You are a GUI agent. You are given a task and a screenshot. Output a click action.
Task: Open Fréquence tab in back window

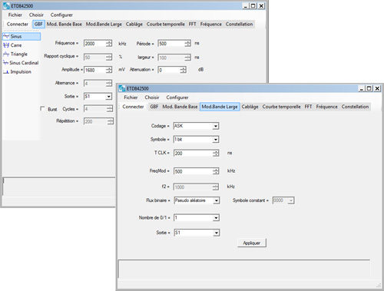click(x=211, y=24)
